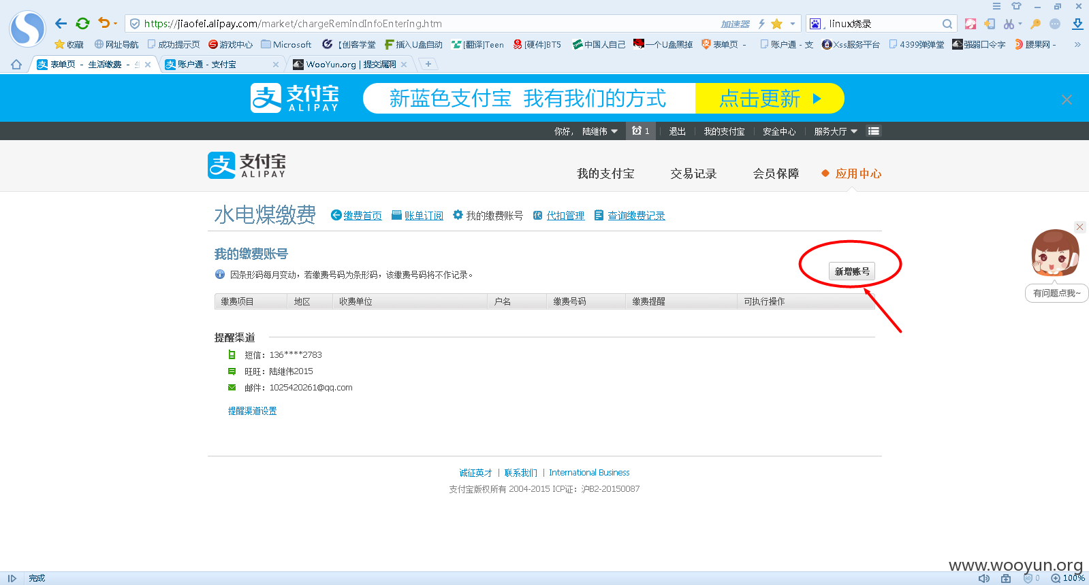Click the key password manager icon
Viewport: 1089px width, 585px height.
(x=1035, y=24)
